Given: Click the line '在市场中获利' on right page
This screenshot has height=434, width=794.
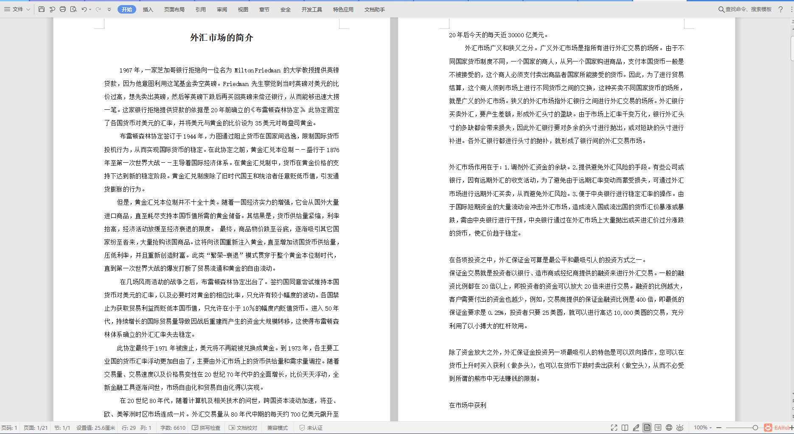Looking at the screenshot, I should click(x=468, y=405).
